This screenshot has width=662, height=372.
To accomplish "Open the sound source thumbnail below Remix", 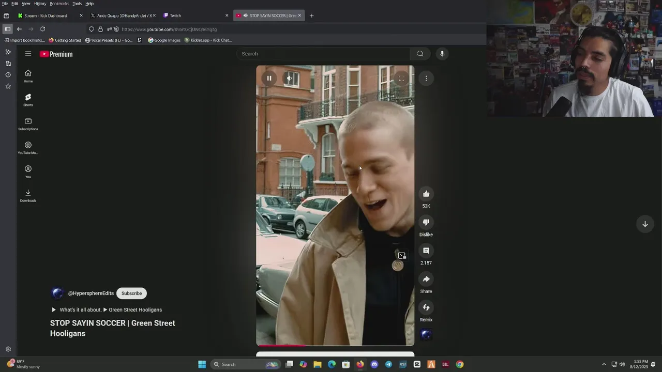I will pyautogui.click(x=426, y=334).
